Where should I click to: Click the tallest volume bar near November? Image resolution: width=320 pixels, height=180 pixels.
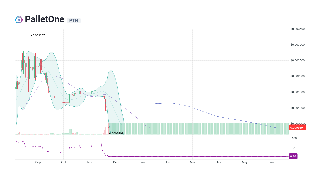pos(91,125)
